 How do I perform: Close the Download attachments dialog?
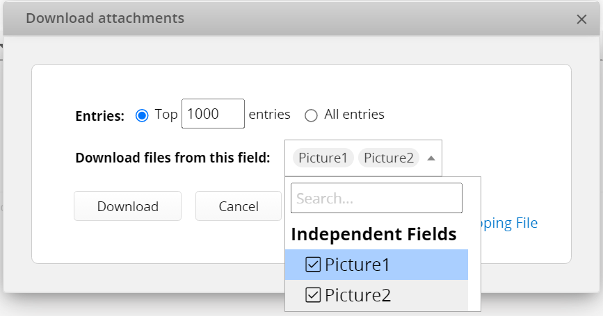tap(581, 19)
